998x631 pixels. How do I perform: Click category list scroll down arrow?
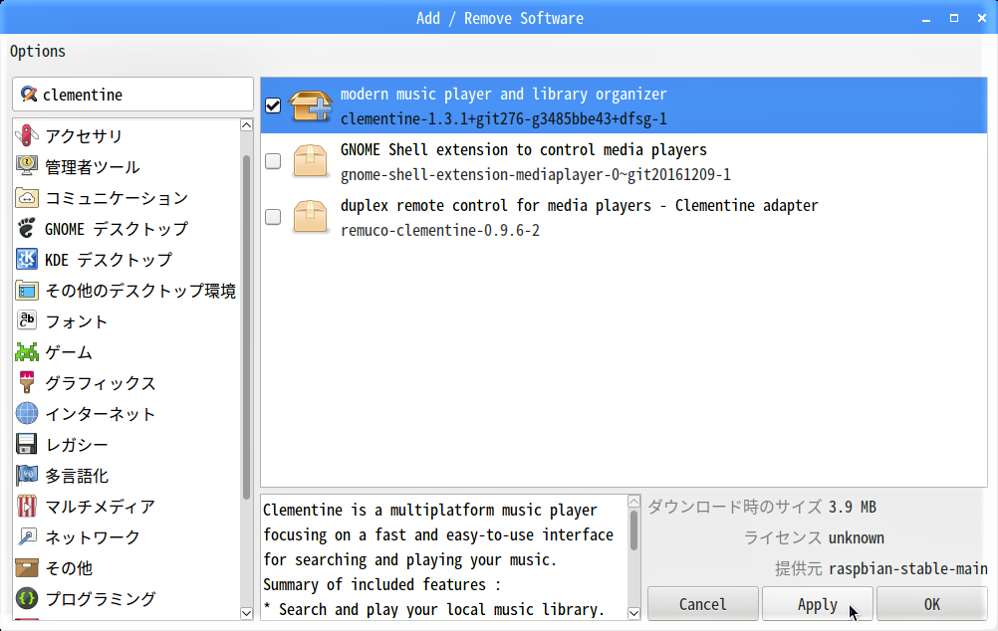point(247,613)
